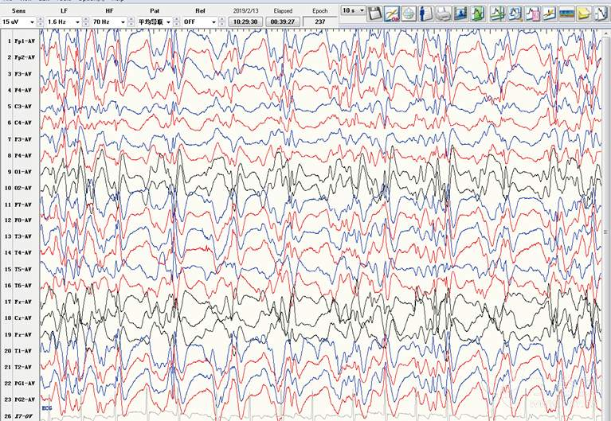
Task: Click the ECG label on the trace
Action: point(47,408)
